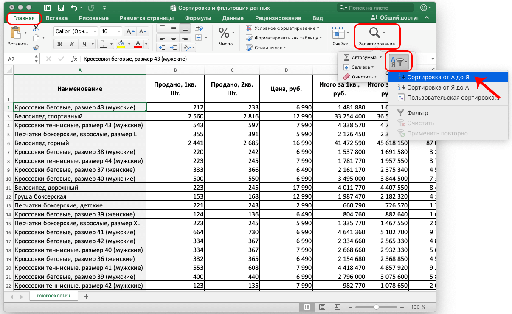Click the AutoSum sigma icon
Image resolution: width=512 pixels, height=314 pixels.
[346, 57]
